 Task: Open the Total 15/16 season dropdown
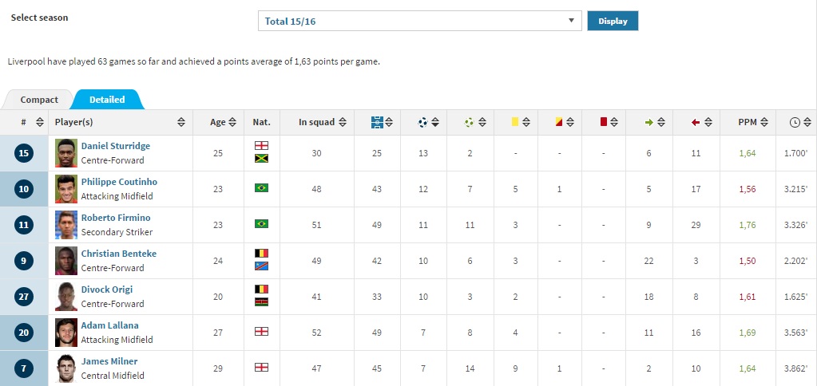(419, 22)
